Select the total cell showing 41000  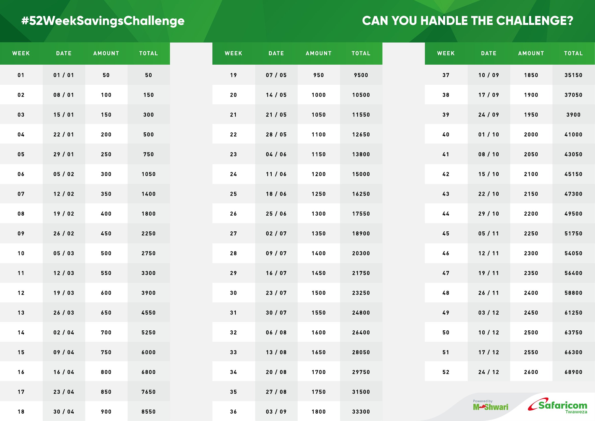(x=573, y=135)
